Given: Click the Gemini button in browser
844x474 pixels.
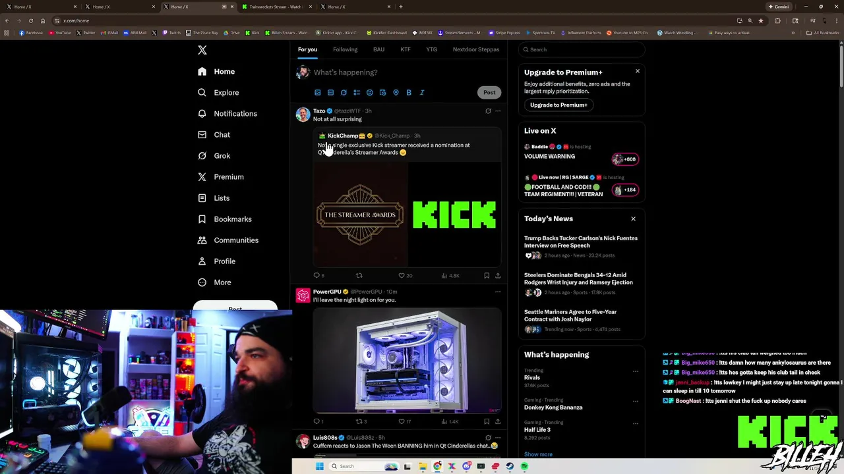Looking at the screenshot, I should tap(779, 7).
